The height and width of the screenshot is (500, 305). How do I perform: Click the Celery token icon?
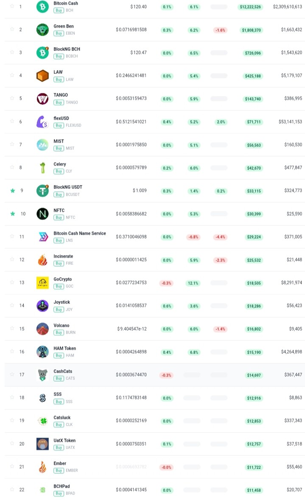[42, 167]
